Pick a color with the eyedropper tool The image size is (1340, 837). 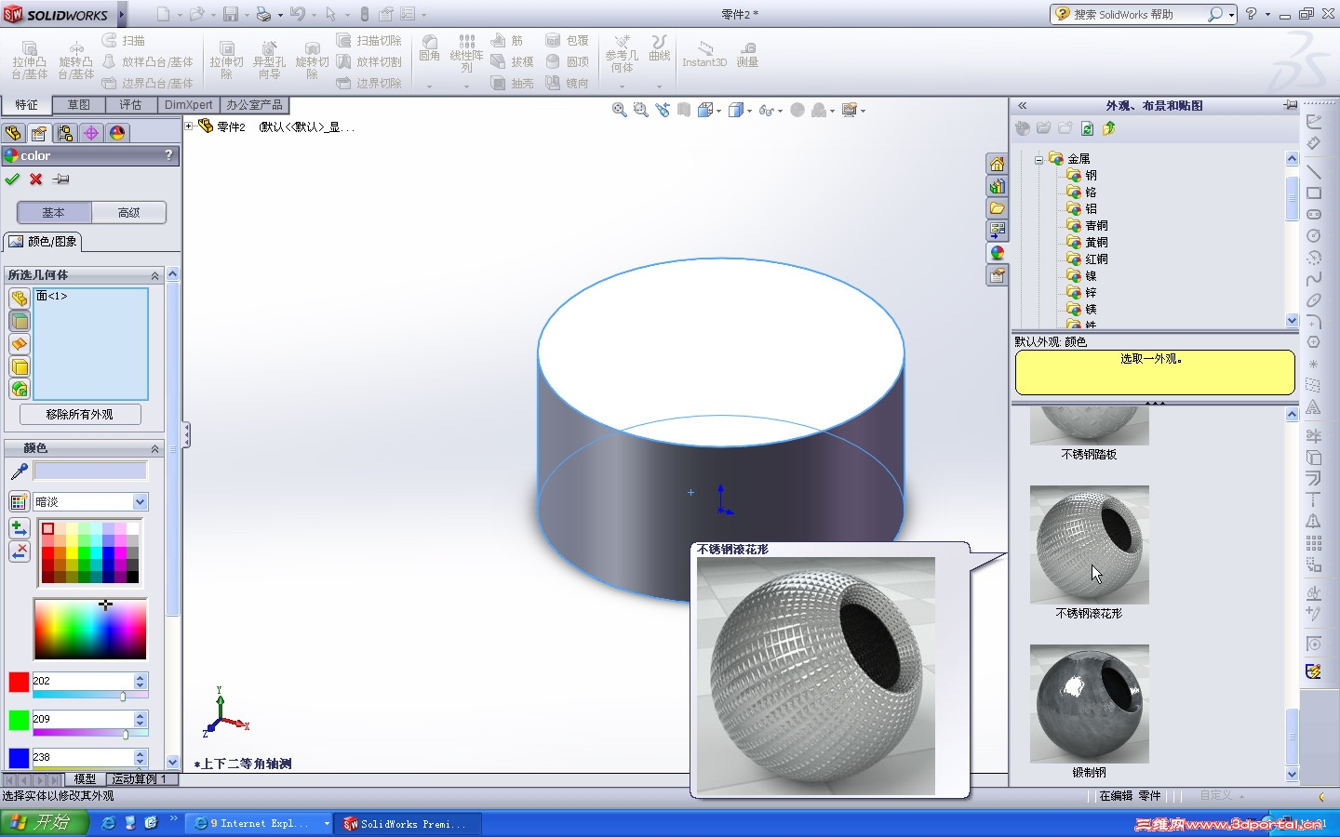pos(19,472)
